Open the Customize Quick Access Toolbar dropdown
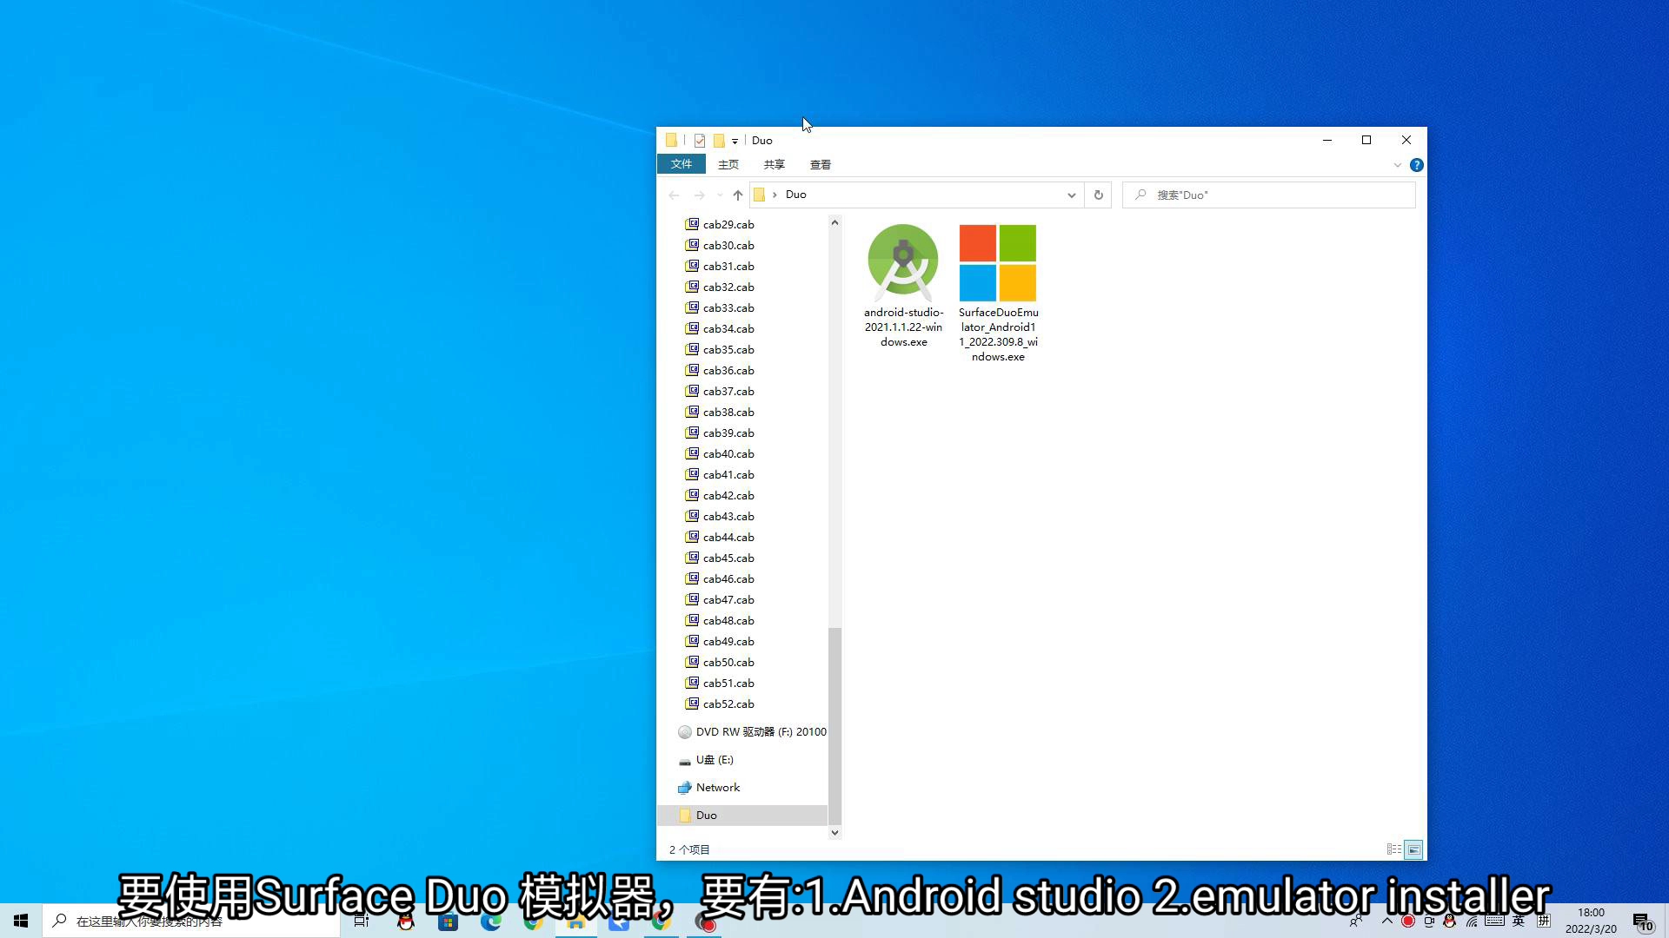1669x938 pixels. tap(735, 141)
